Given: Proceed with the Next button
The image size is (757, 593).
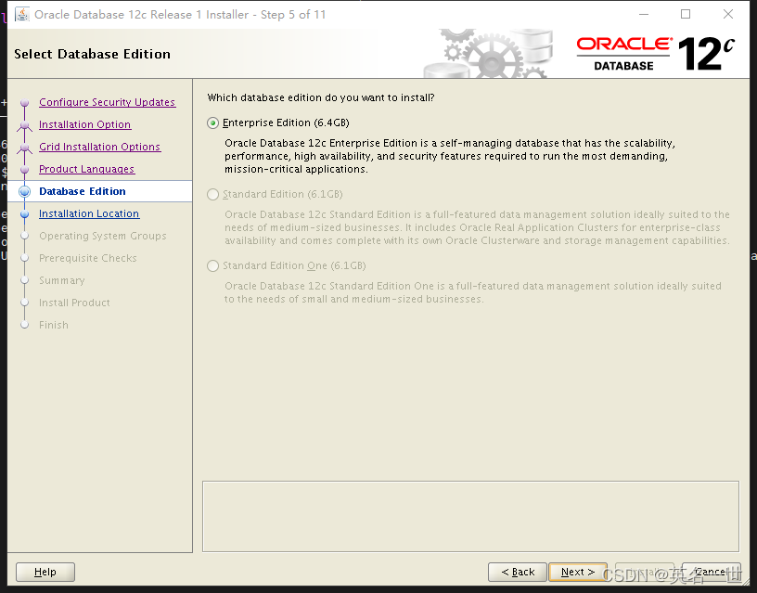Looking at the screenshot, I should click(578, 573).
